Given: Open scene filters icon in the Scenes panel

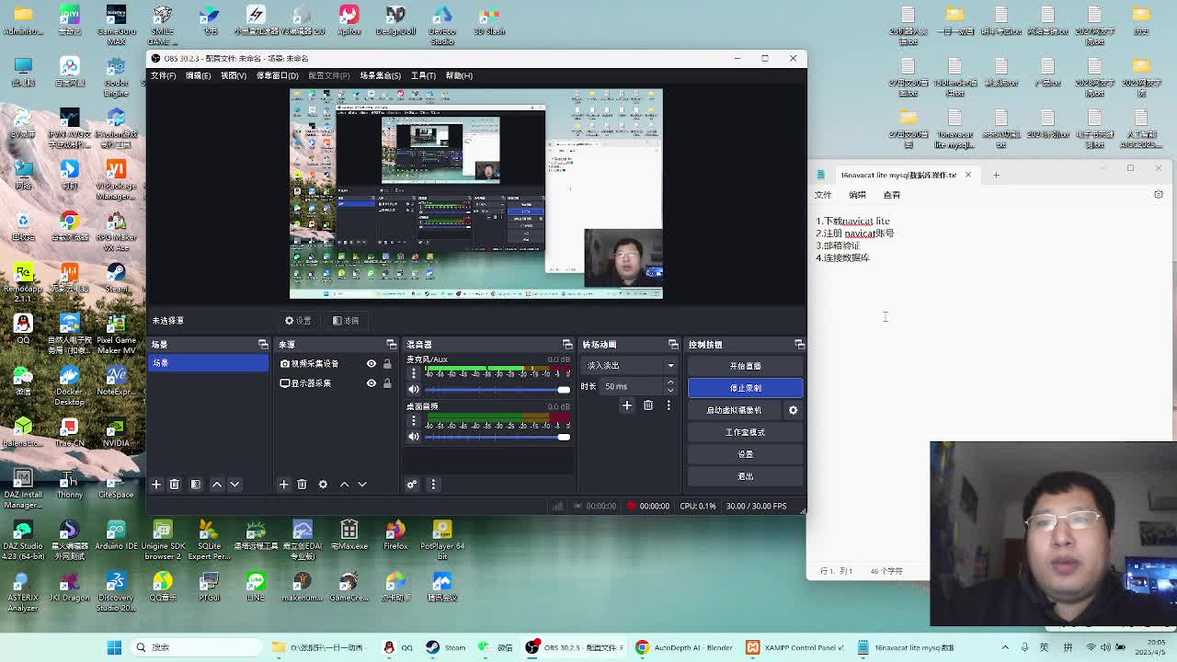Looking at the screenshot, I should (196, 485).
